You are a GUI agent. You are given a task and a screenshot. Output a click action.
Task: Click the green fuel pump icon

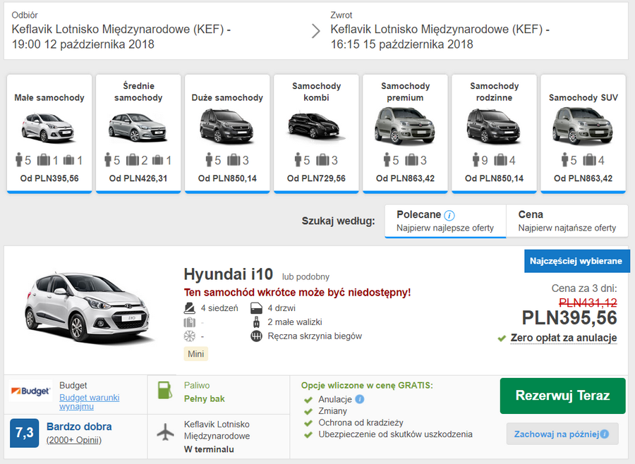click(x=165, y=391)
